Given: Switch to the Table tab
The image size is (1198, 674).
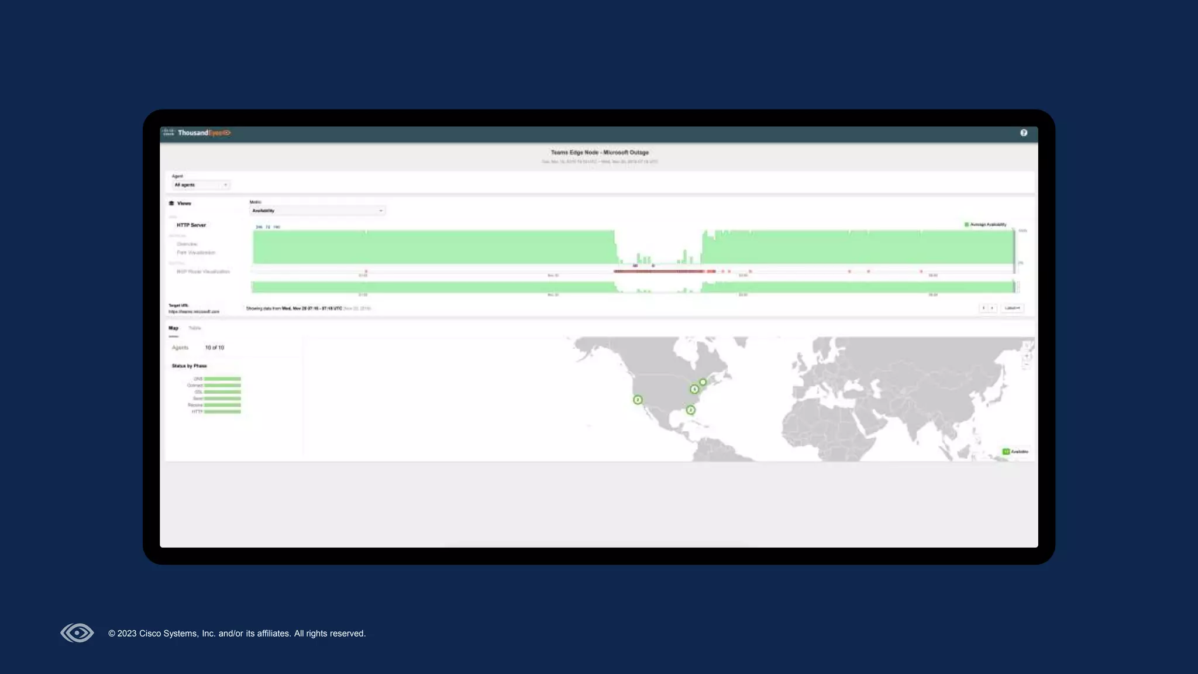Looking at the screenshot, I should point(195,328).
